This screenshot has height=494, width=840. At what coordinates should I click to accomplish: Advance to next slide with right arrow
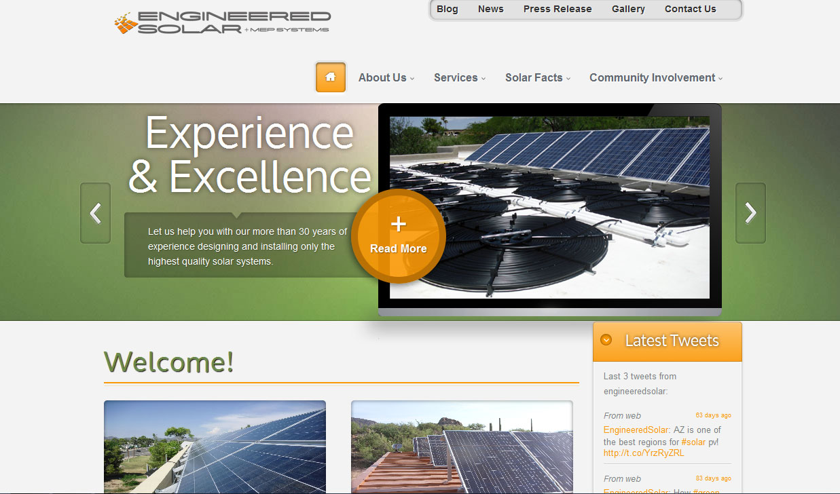(750, 213)
